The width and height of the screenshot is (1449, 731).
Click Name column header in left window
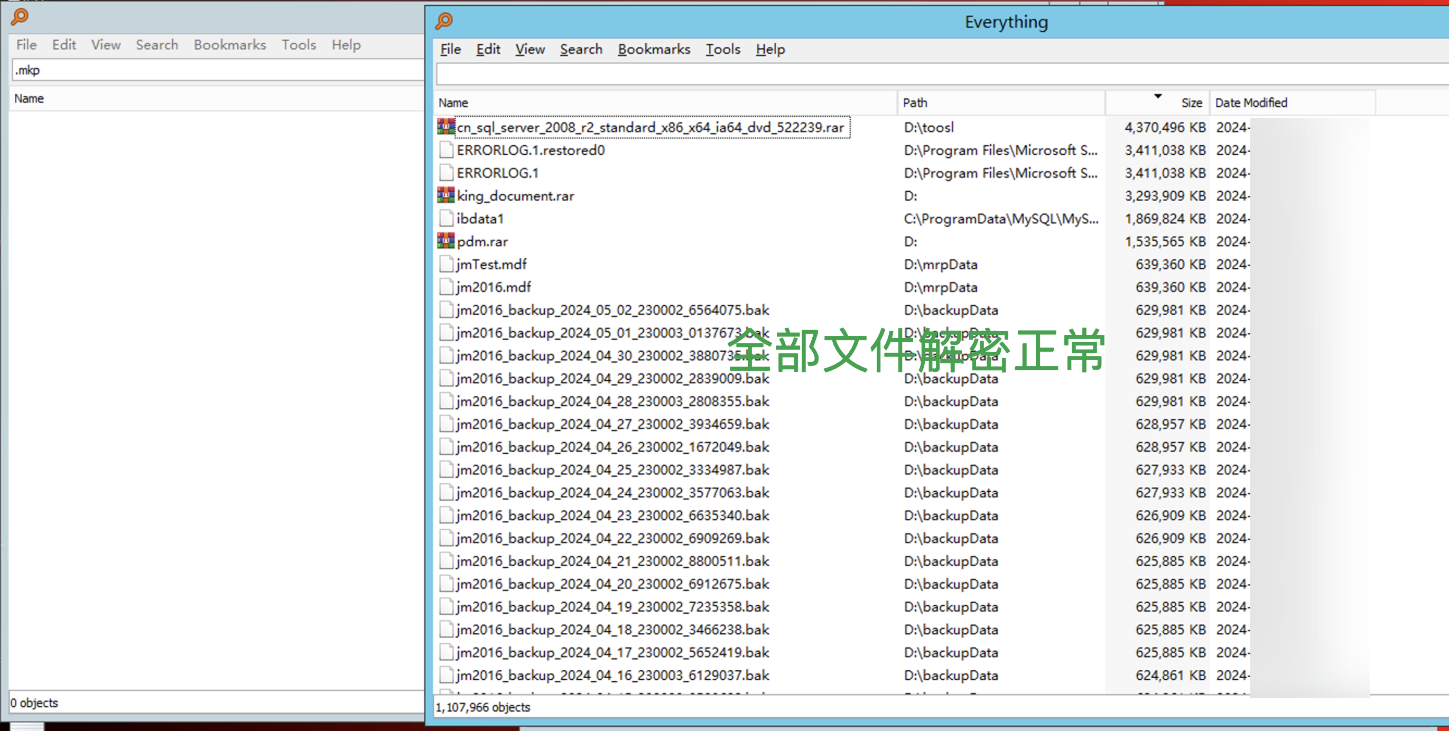coord(217,99)
